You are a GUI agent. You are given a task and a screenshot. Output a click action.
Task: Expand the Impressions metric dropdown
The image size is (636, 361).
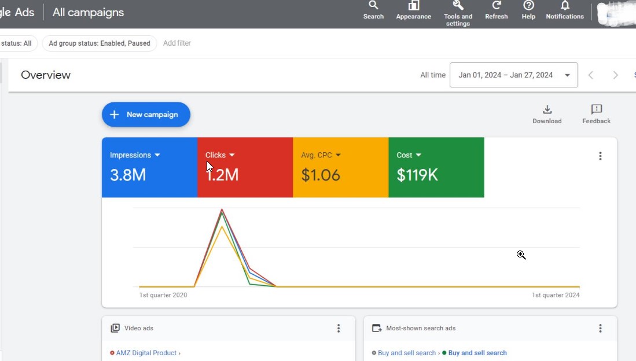click(x=157, y=155)
